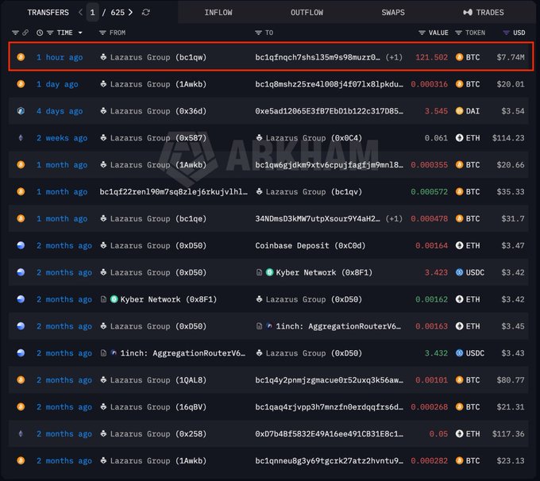Click the DAI token icon in the $3.54 row
Image resolution: width=540 pixels, height=481 pixels.
pos(460,111)
